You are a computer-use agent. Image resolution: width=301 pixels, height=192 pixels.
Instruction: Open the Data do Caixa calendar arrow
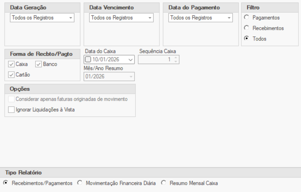point(131,60)
